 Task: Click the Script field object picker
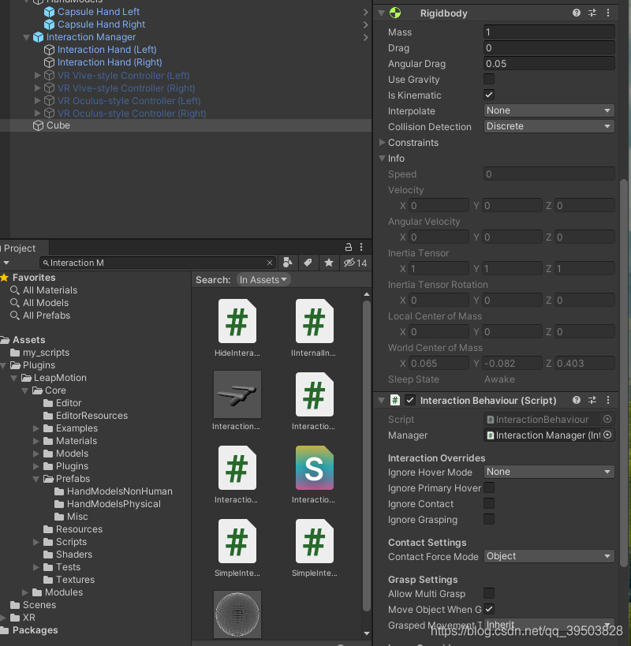pos(607,419)
